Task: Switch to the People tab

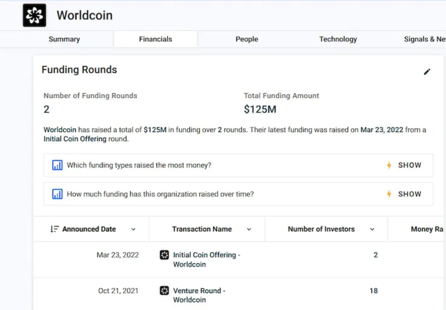Action: coord(247,39)
